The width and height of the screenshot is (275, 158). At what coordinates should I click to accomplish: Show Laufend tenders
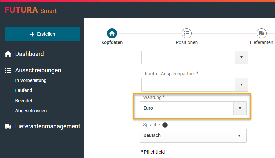point(24,90)
